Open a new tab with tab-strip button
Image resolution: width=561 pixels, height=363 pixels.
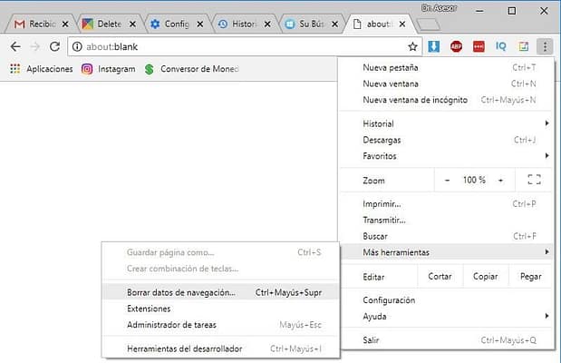tap(429, 25)
